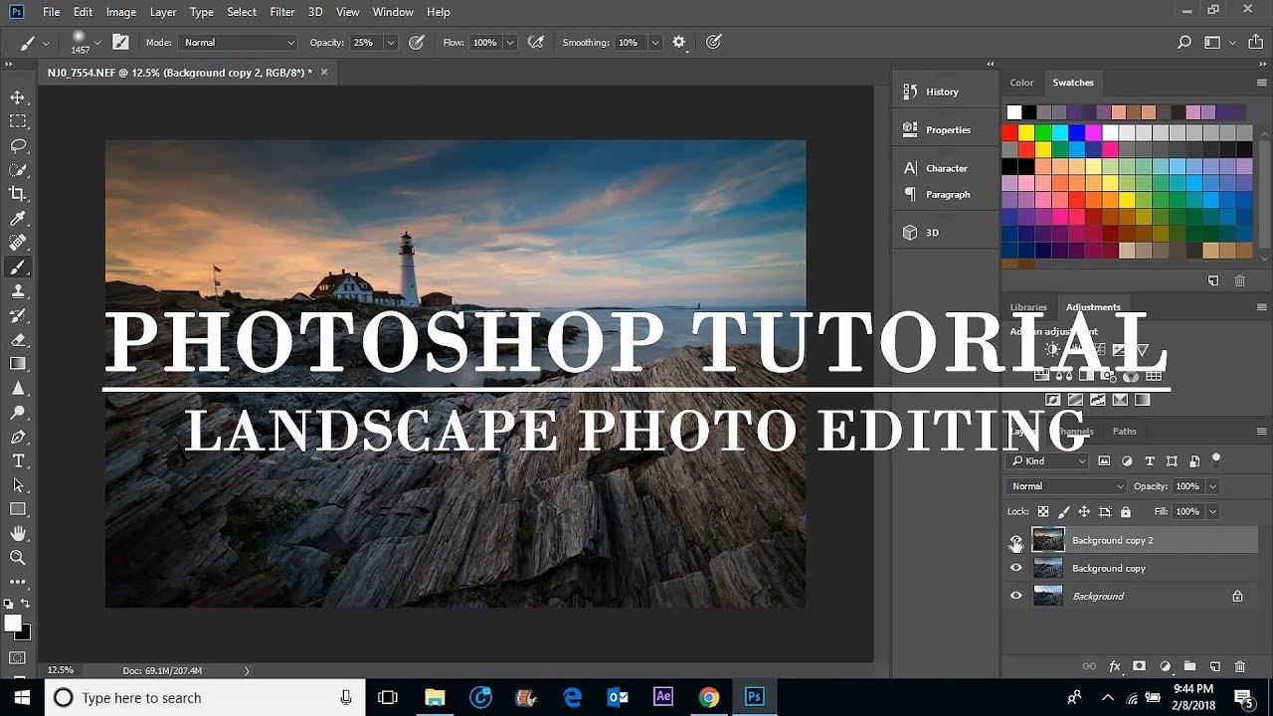Toggle lock all for the layer
The image size is (1273, 716).
[1126, 512]
